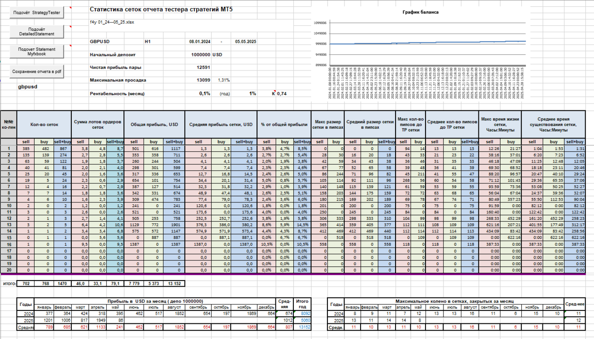The width and height of the screenshot is (594, 339).
Task: Select the Максимальное колено в сетках header
Action: click(x=454, y=301)
